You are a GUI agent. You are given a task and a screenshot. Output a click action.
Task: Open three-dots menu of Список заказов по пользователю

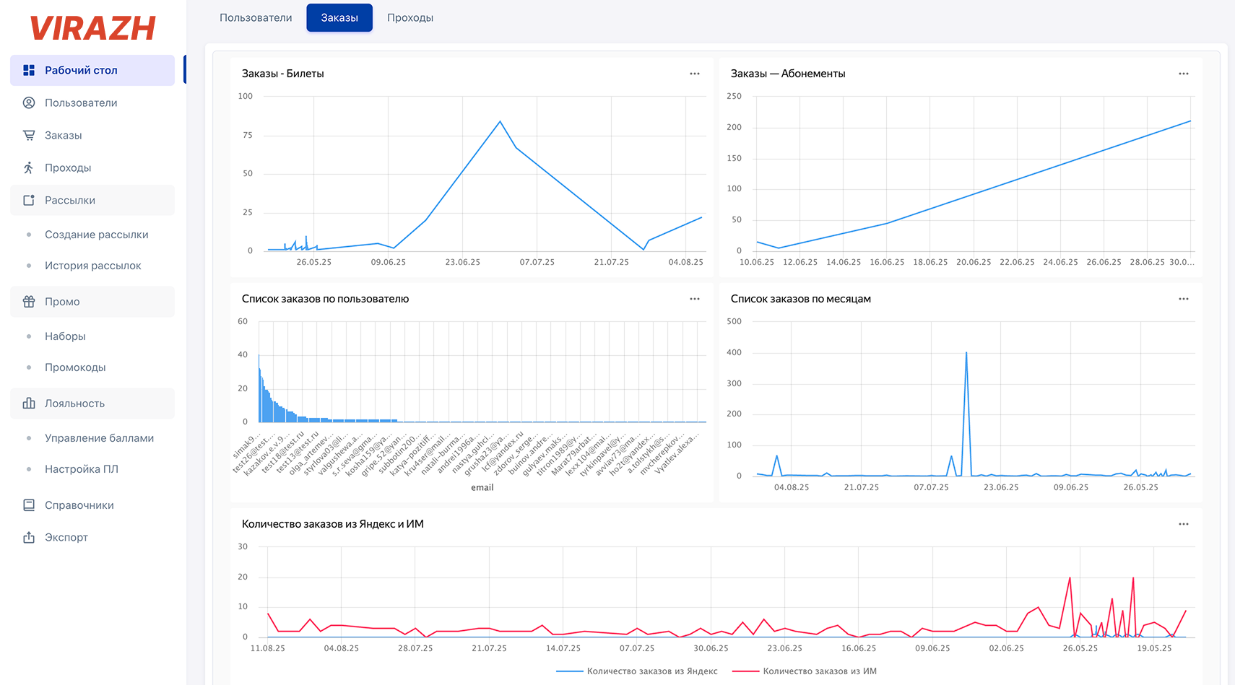tap(695, 299)
